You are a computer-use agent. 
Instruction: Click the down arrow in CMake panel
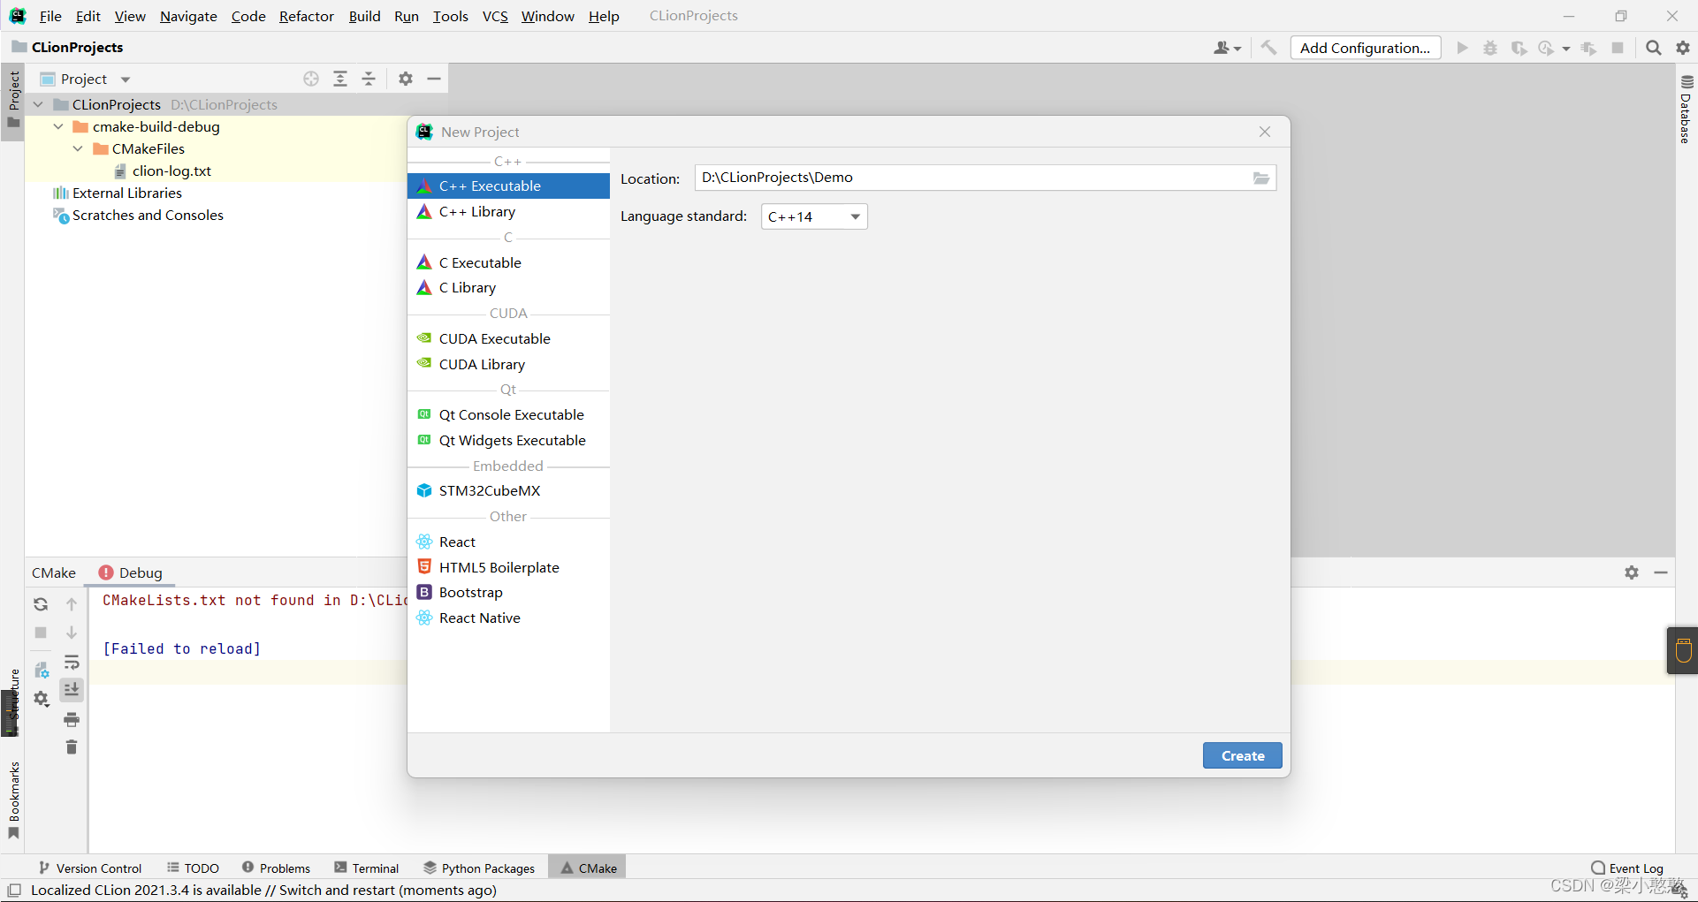click(x=72, y=633)
